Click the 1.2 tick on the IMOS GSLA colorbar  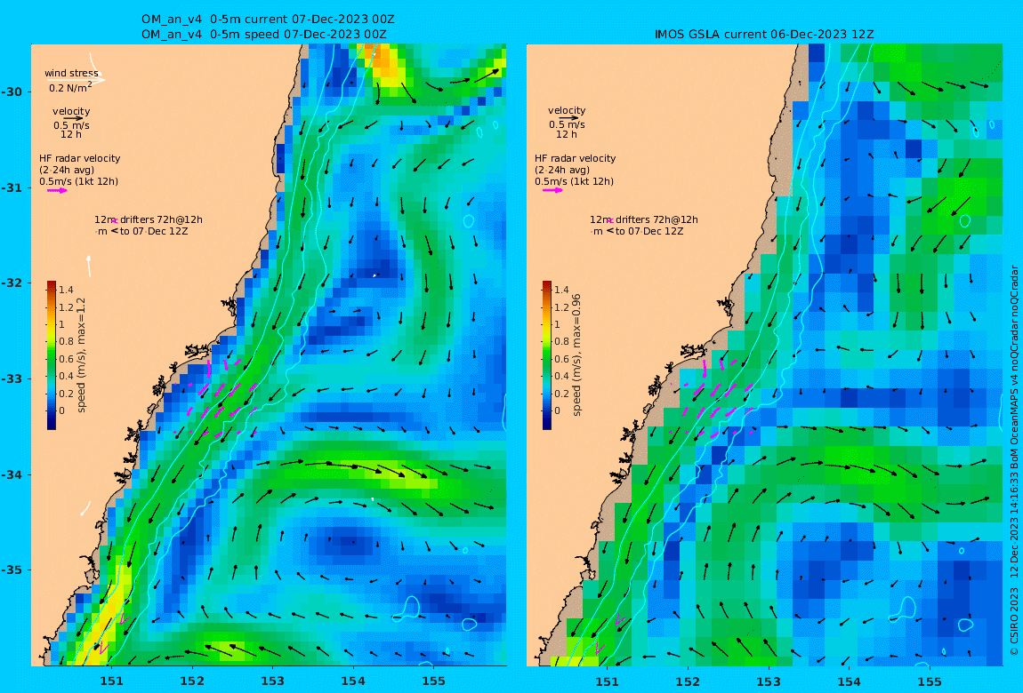point(561,307)
